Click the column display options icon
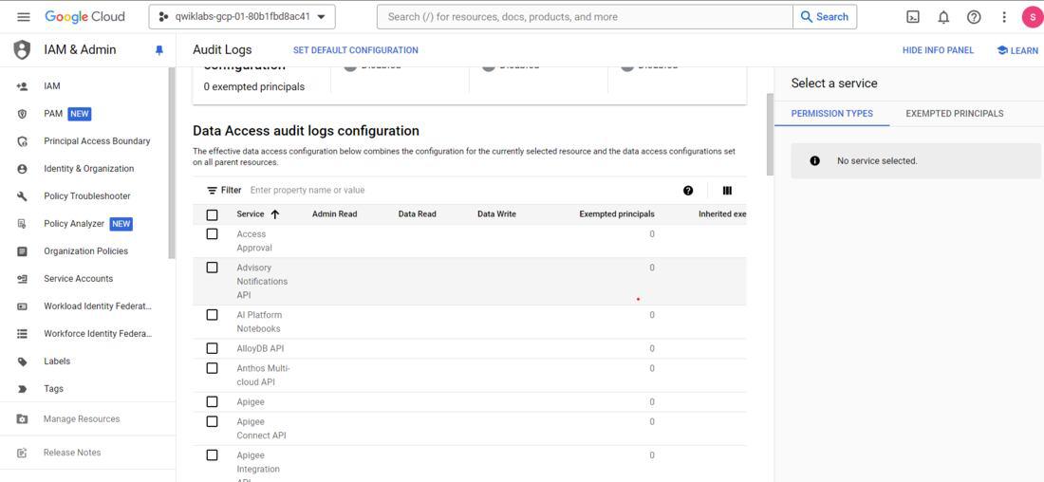Screen dimensions: 1044x482 [727, 191]
